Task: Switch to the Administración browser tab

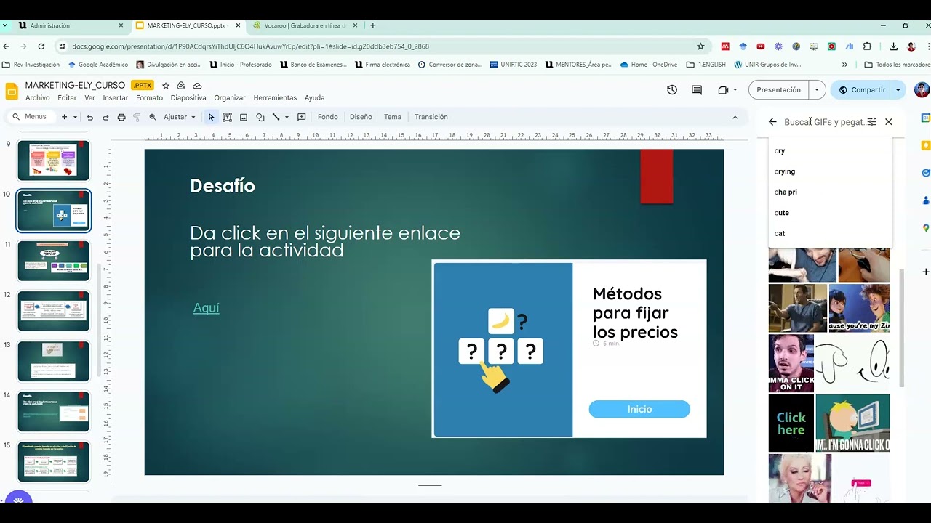Action: [69, 25]
